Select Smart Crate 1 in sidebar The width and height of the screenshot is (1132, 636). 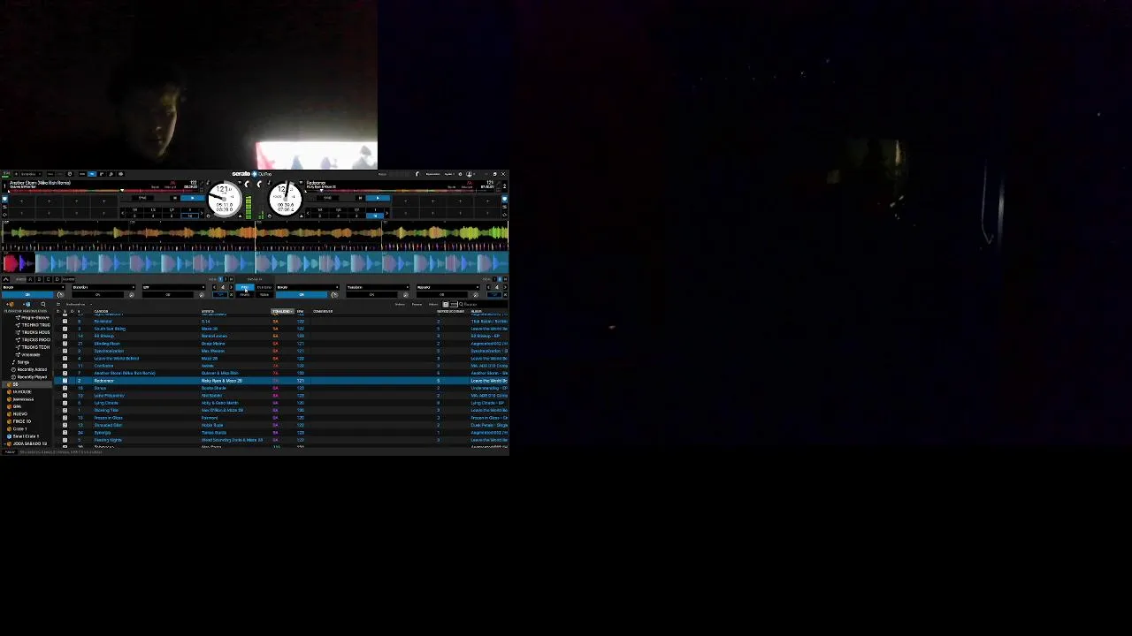(x=24, y=436)
